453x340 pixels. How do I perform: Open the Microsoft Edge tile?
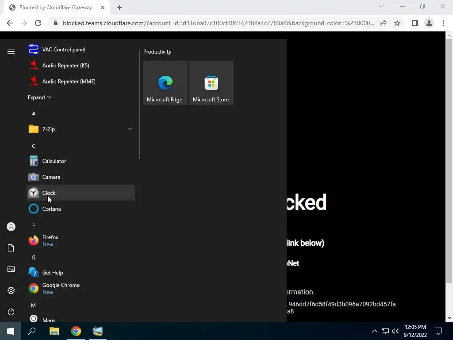[165, 83]
